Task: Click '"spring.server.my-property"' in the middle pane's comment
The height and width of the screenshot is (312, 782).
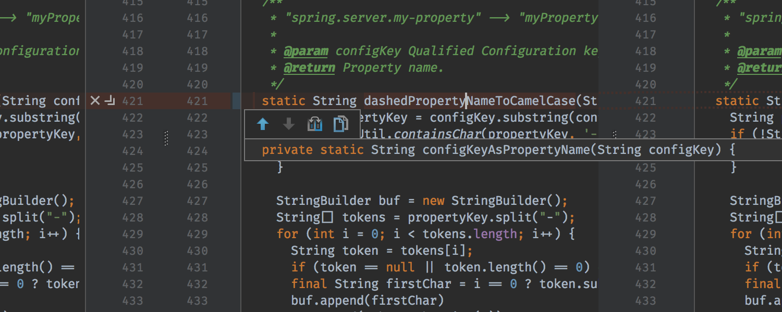Action: pos(383,18)
